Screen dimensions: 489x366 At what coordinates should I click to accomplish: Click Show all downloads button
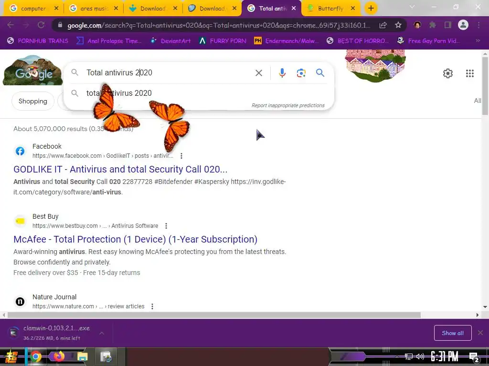click(x=453, y=333)
